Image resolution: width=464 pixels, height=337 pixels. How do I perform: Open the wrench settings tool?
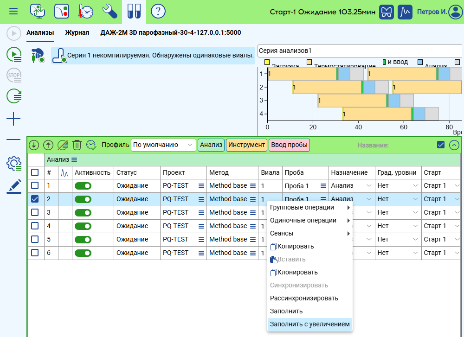(x=110, y=11)
